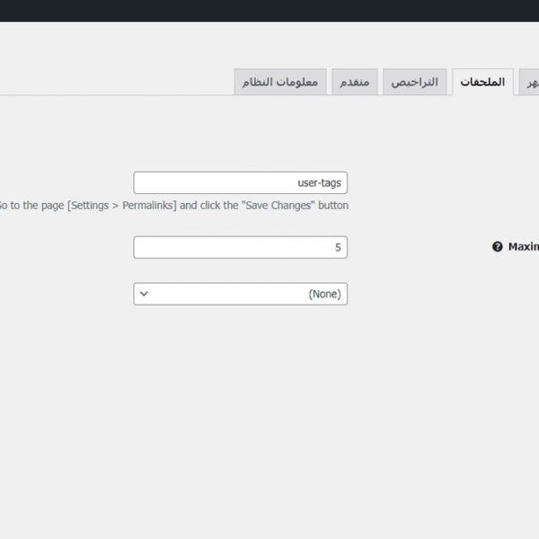Click inside the field containing 5
539x539 pixels.
(x=240, y=247)
